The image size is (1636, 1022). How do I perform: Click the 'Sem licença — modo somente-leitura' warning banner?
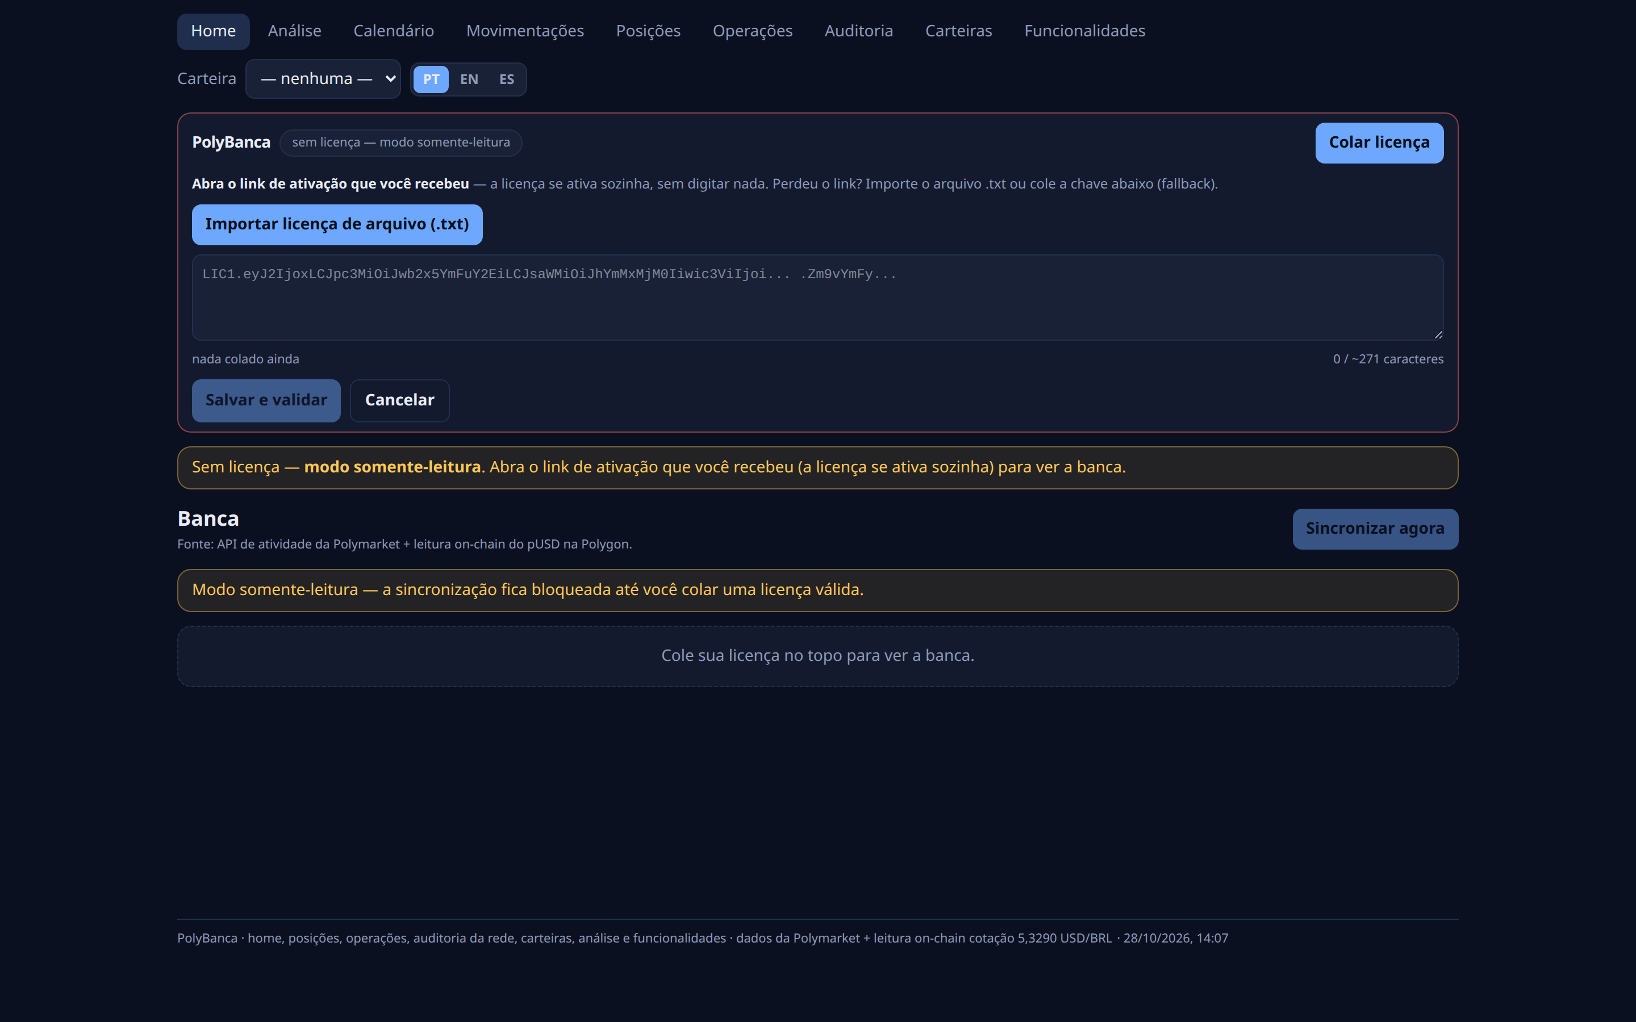click(817, 468)
